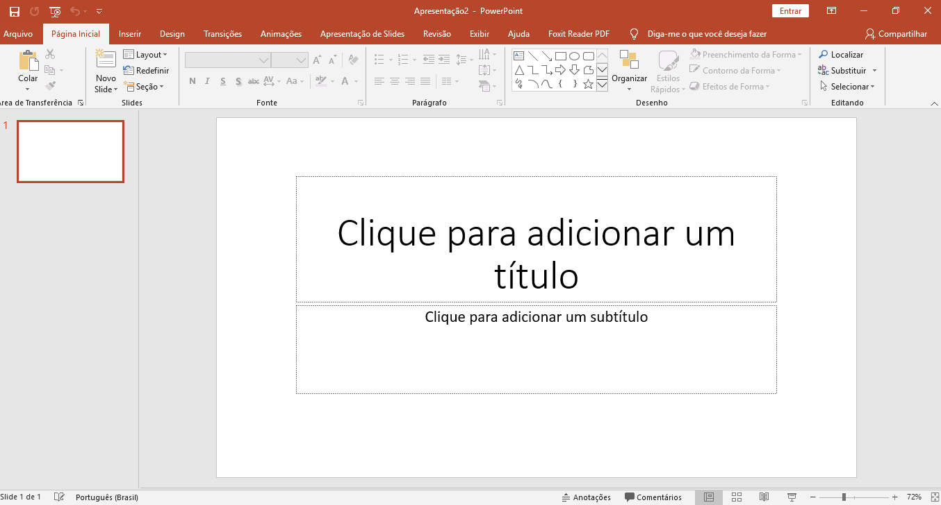Click the Colar clipboard icon
Viewport: 941px width, 505px height.
[x=28, y=60]
